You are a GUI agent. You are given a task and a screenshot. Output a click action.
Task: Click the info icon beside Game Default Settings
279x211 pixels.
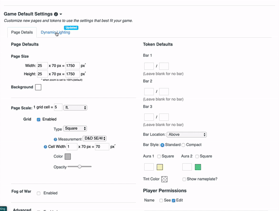56,14
